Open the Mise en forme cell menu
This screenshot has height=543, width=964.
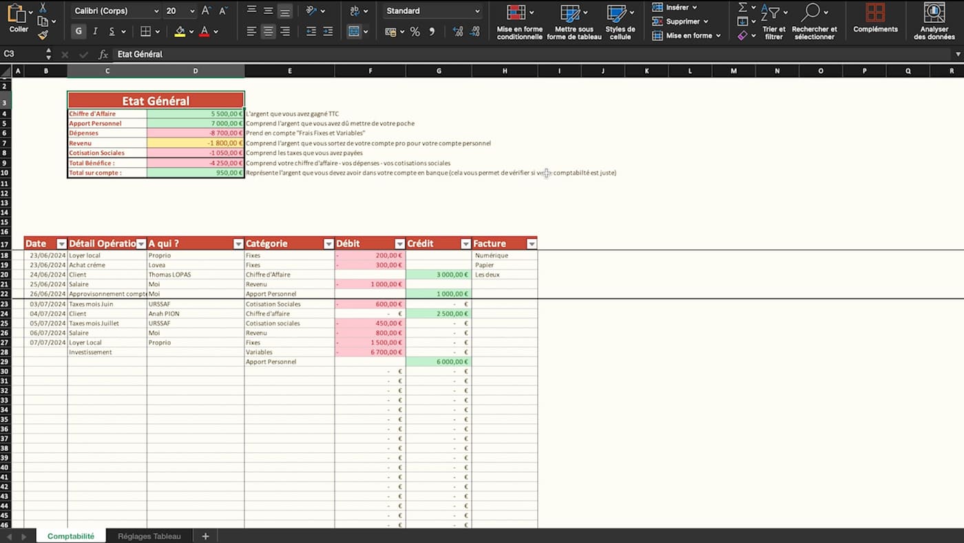tap(686, 36)
